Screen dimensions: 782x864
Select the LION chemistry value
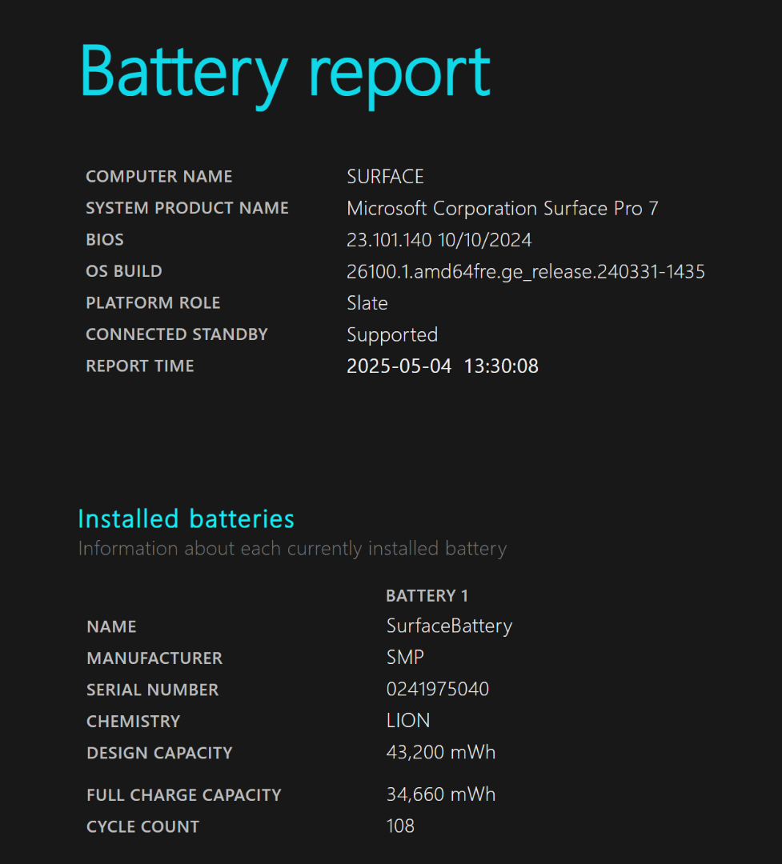click(408, 721)
